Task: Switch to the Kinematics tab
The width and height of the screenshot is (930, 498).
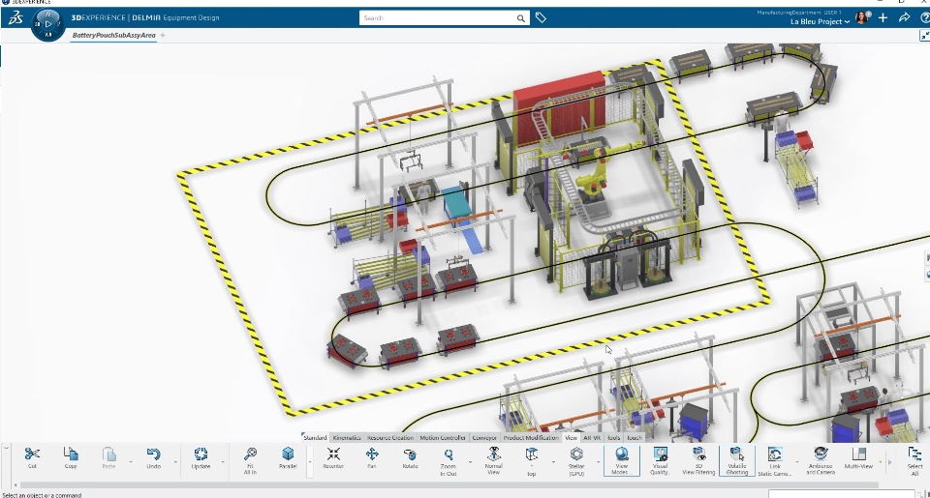Action: tap(347, 438)
